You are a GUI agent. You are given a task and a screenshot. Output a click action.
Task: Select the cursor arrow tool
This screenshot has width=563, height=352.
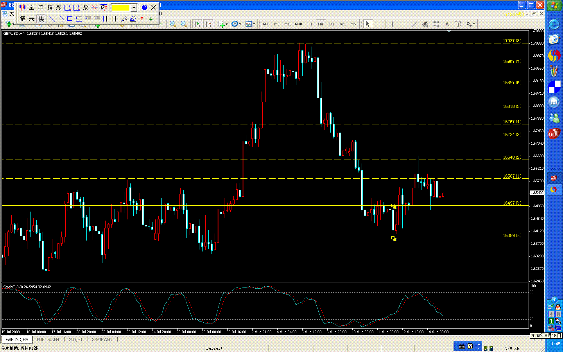tap(368, 24)
